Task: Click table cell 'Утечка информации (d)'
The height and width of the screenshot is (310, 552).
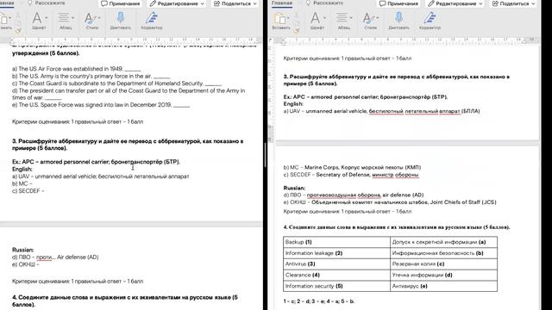Action: pyautogui.click(x=443, y=275)
